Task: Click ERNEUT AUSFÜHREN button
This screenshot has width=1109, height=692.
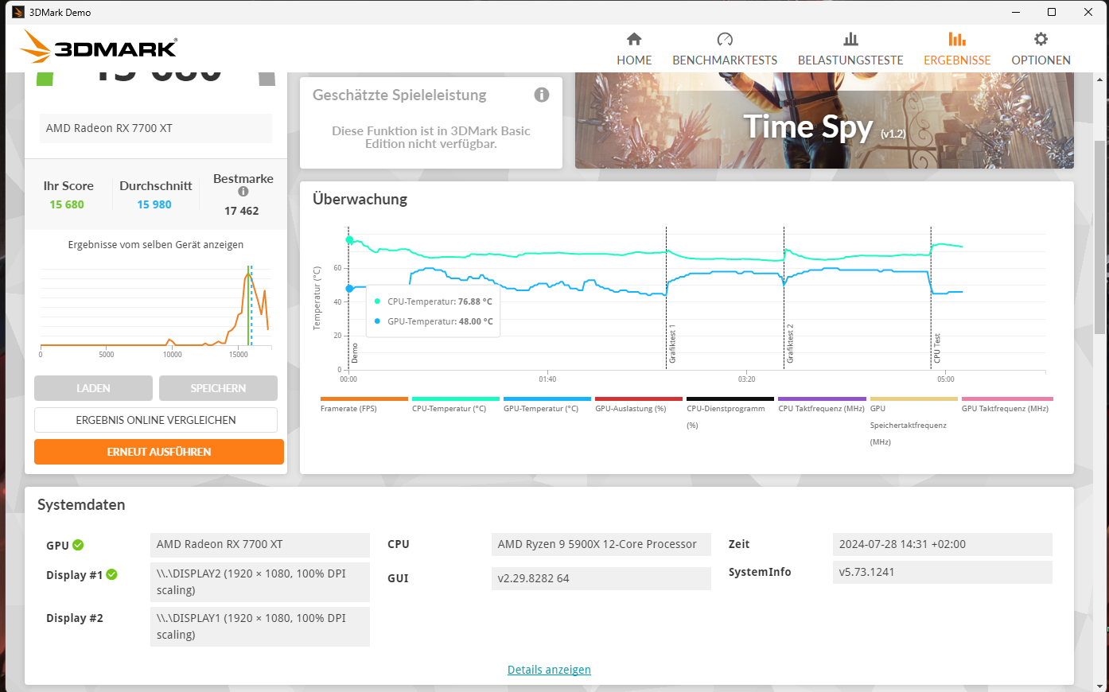Action: click(x=159, y=452)
